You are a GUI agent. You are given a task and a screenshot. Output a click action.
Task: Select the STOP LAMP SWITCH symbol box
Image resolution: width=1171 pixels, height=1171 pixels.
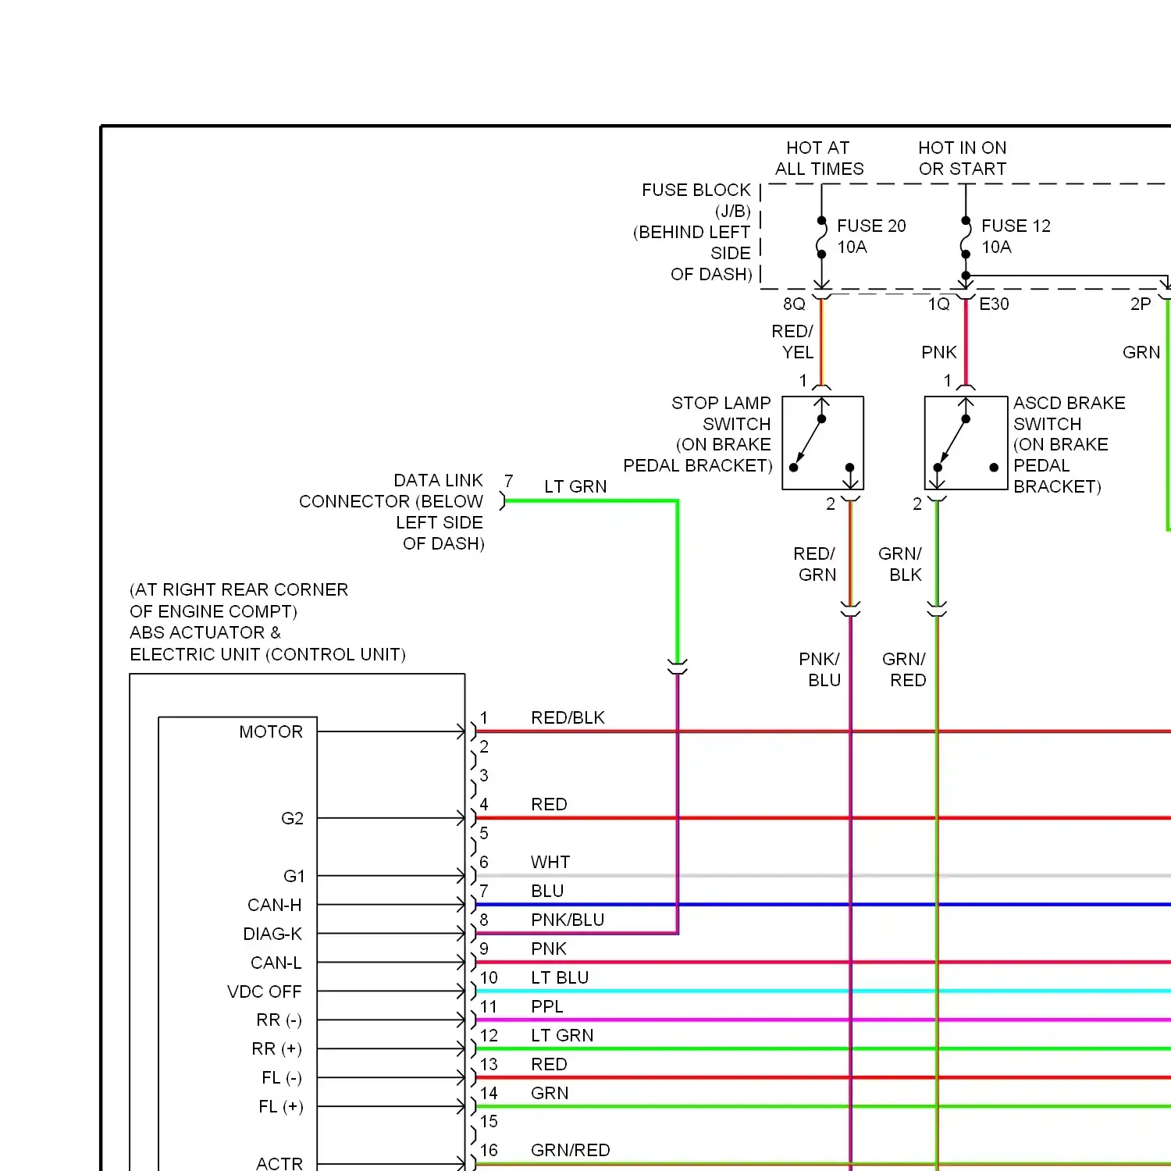[x=823, y=443]
